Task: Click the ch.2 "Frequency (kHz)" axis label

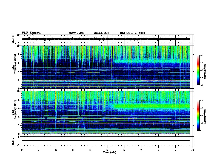Action: coord(15,109)
